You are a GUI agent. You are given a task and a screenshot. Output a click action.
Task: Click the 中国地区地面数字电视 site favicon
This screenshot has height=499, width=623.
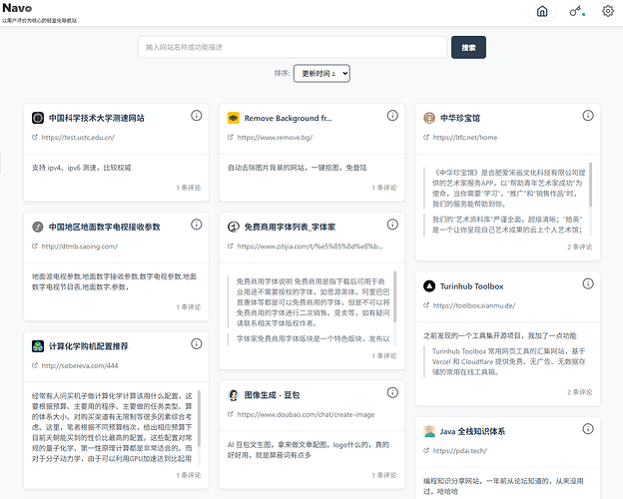point(38,227)
